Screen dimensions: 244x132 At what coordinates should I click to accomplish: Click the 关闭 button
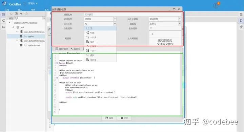[124, 118]
